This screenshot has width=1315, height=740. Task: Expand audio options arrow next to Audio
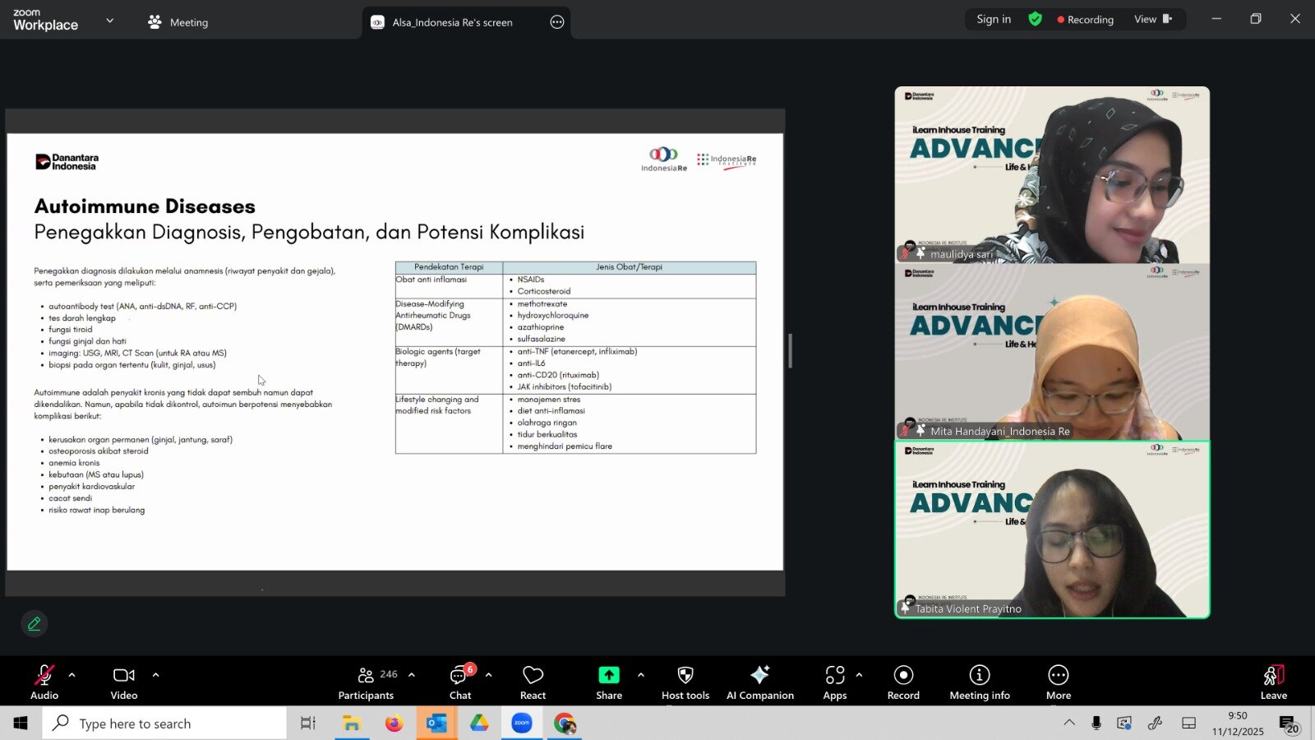[72, 675]
